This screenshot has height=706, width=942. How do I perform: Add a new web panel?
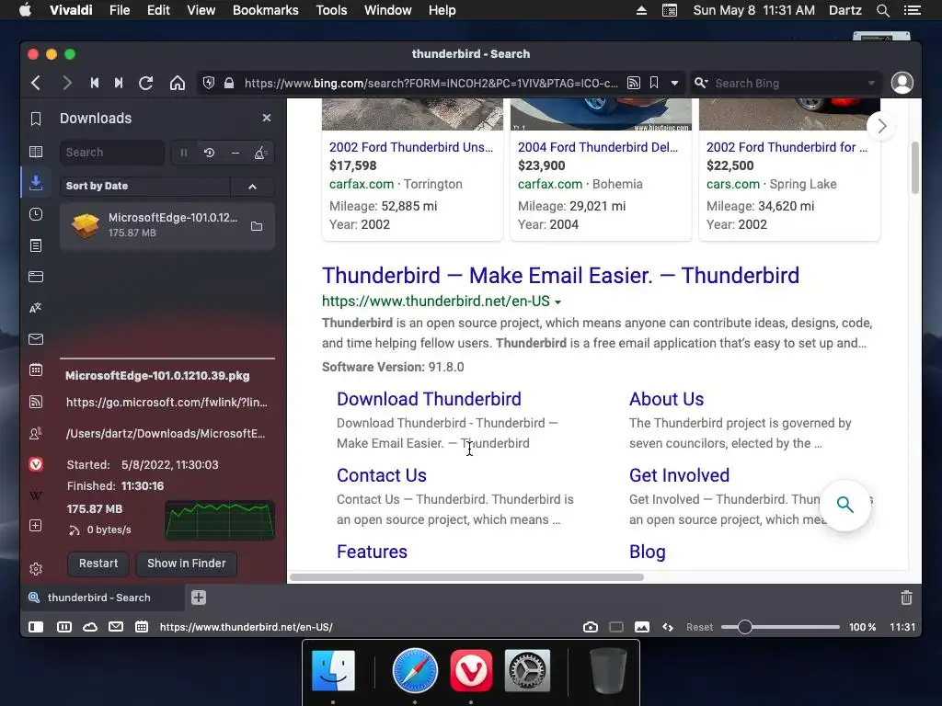[36, 526]
